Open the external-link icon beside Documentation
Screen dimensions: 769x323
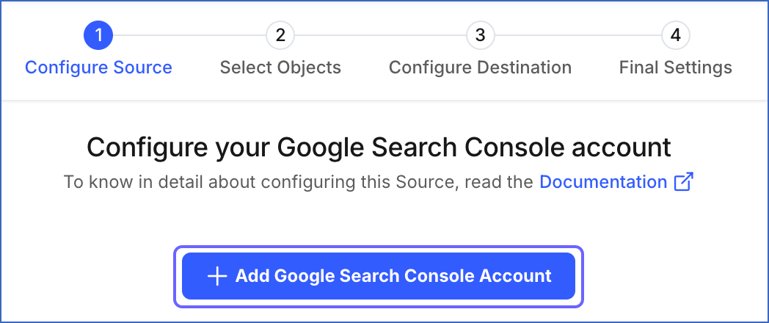point(683,182)
